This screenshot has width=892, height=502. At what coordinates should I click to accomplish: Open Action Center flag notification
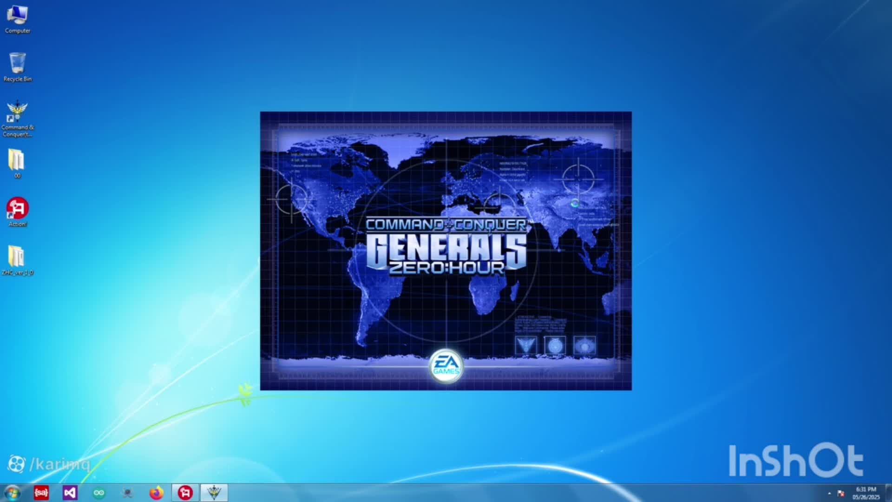[841, 493]
